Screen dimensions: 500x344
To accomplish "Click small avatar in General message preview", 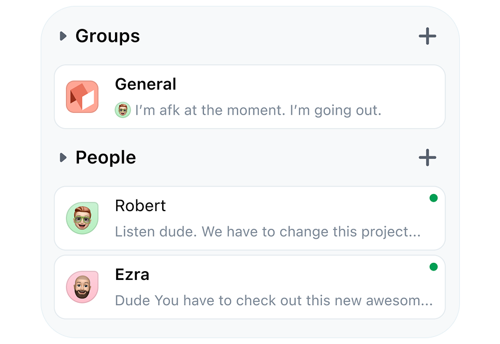I will 123,110.
